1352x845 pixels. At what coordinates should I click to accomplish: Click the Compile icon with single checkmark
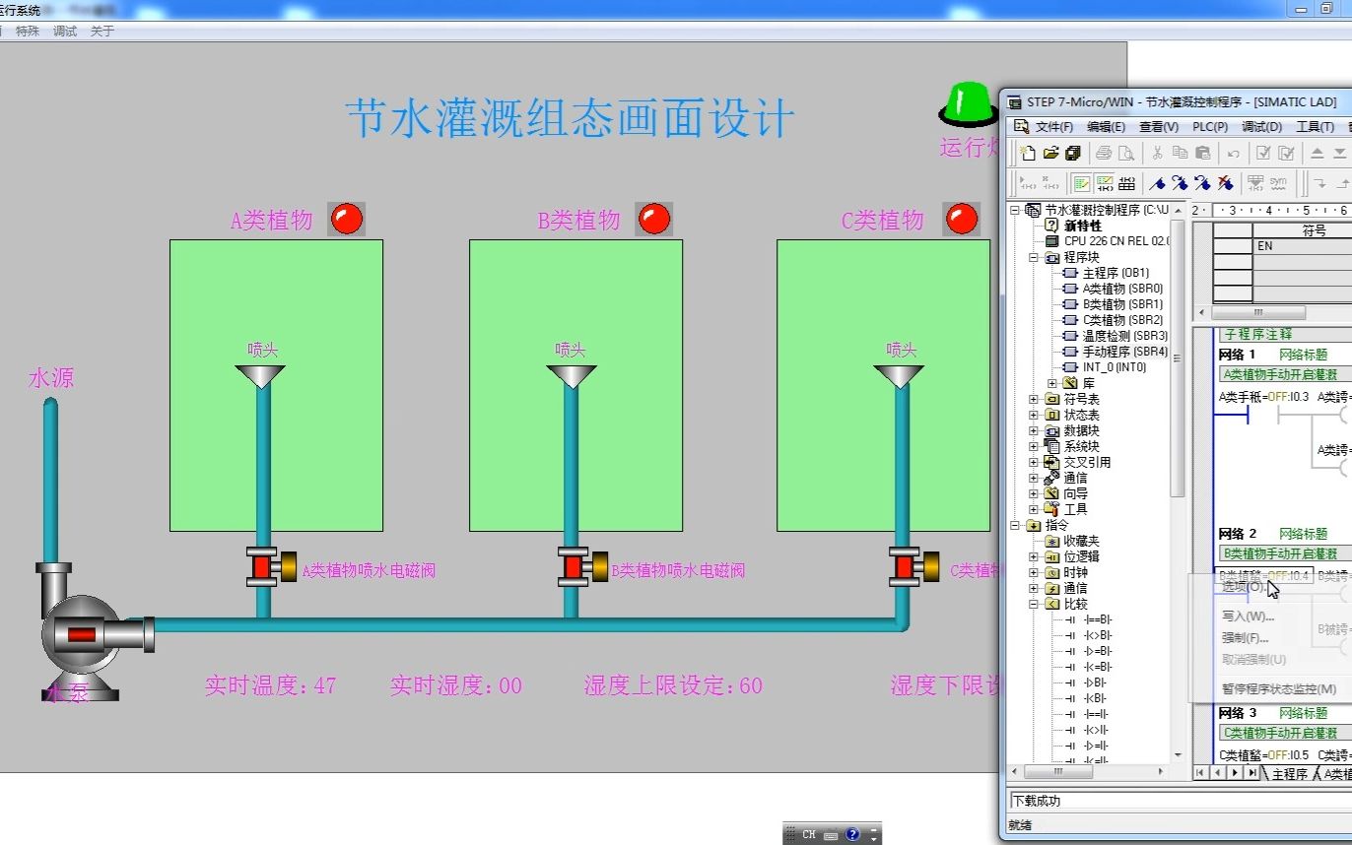[1263, 153]
